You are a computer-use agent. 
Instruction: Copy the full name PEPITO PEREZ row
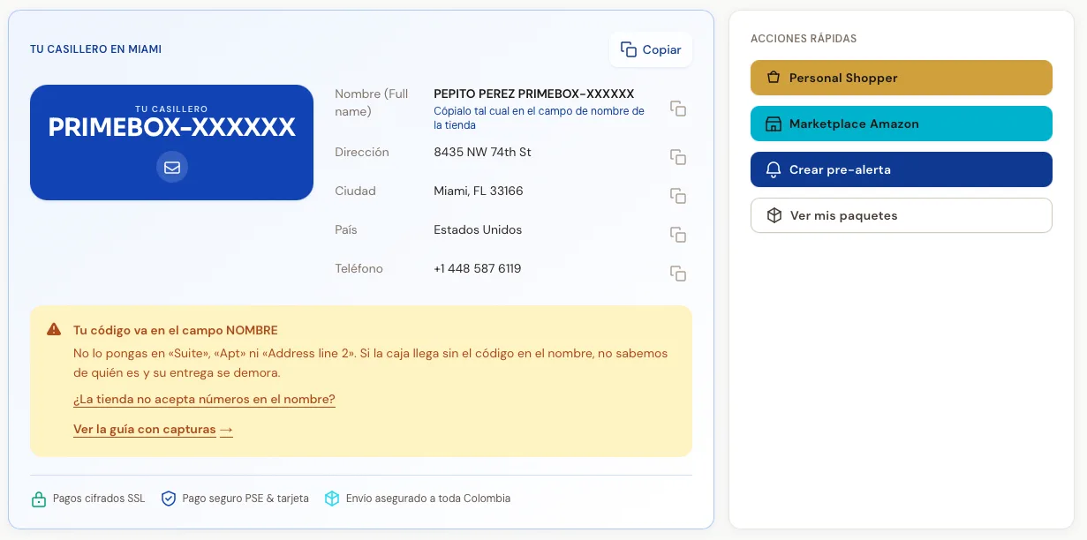click(x=678, y=109)
